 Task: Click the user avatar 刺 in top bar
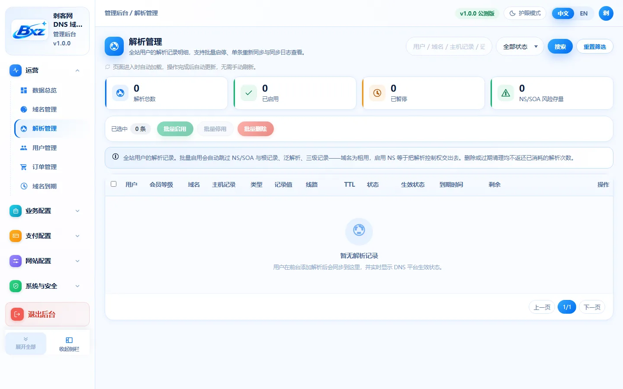tap(606, 13)
